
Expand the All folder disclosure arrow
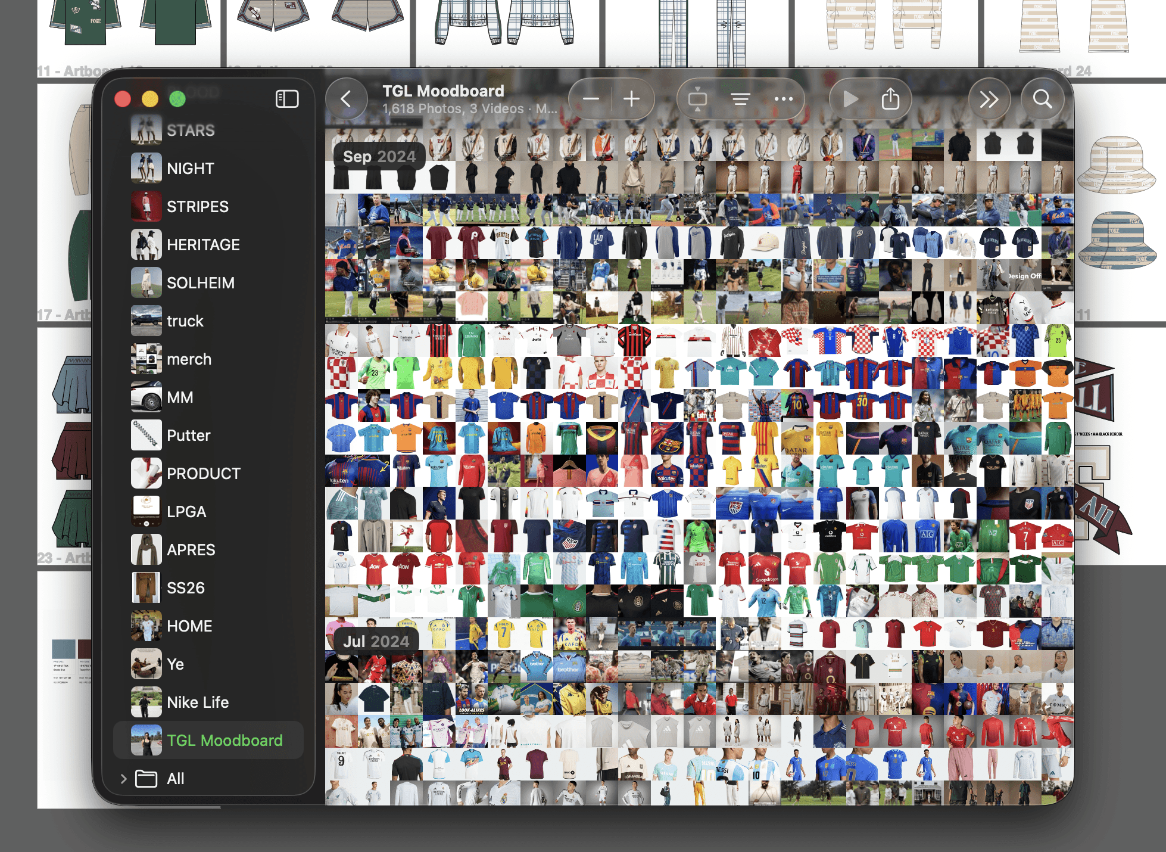click(123, 779)
